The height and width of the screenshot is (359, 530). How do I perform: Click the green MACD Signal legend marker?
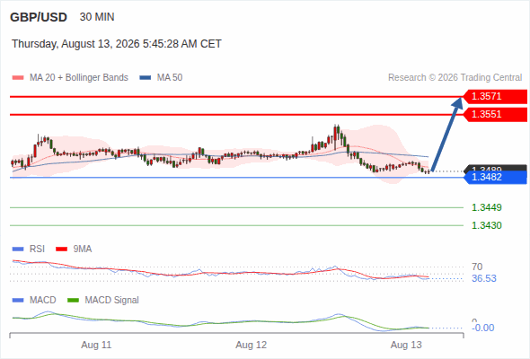pos(73,301)
